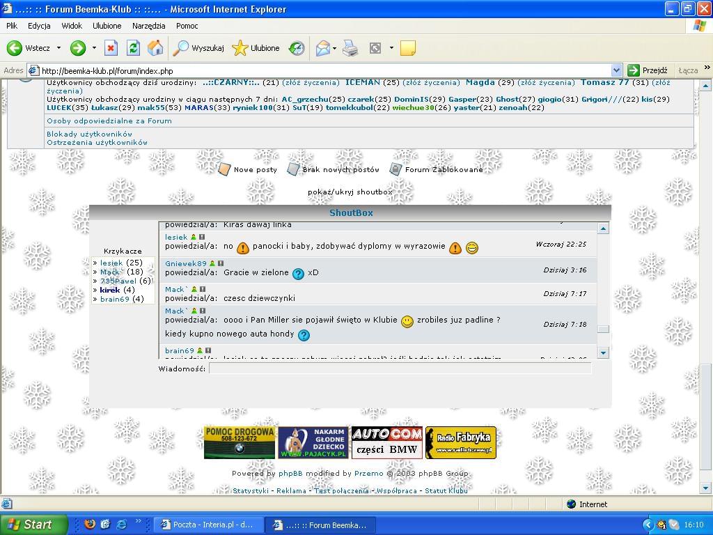Open the AutoCom części BMW banner
713x535 pixels.
(387, 442)
